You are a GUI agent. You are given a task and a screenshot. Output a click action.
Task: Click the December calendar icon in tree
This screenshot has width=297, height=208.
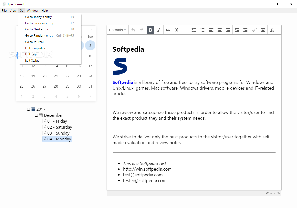(x=41, y=115)
